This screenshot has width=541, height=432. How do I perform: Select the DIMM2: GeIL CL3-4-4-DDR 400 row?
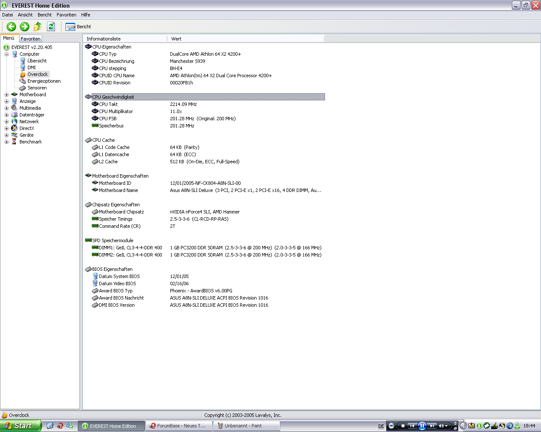pyautogui.click(x=205, y=255)
